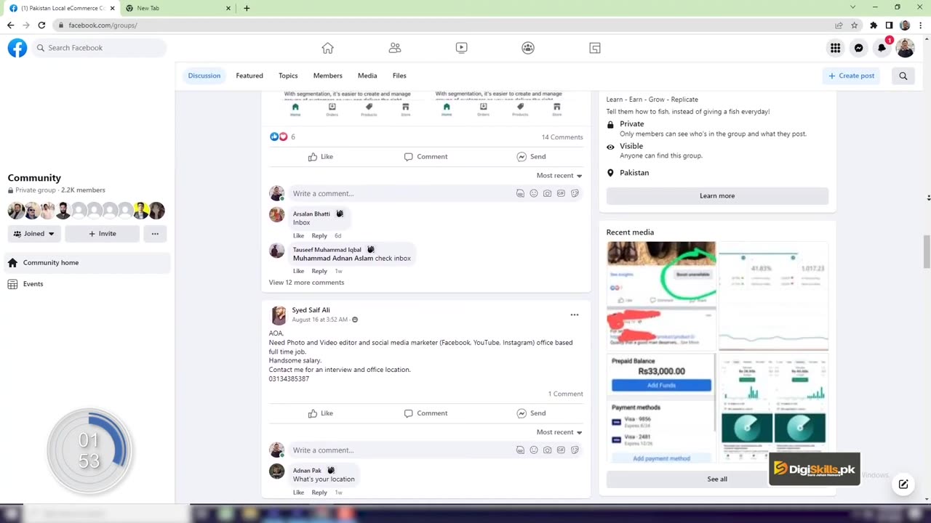The width and height of the screenshot is (931, 523).
Task: Switch to the Featured tab
Action: point(249,76)
